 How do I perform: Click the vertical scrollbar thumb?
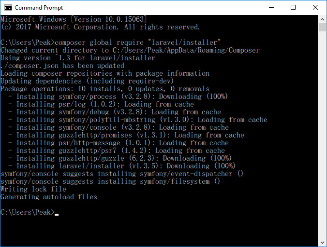323,27
